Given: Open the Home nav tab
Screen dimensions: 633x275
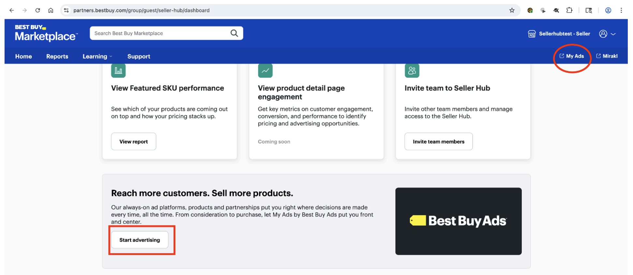Looking at the screenshot, I should (x=23, y=56).
